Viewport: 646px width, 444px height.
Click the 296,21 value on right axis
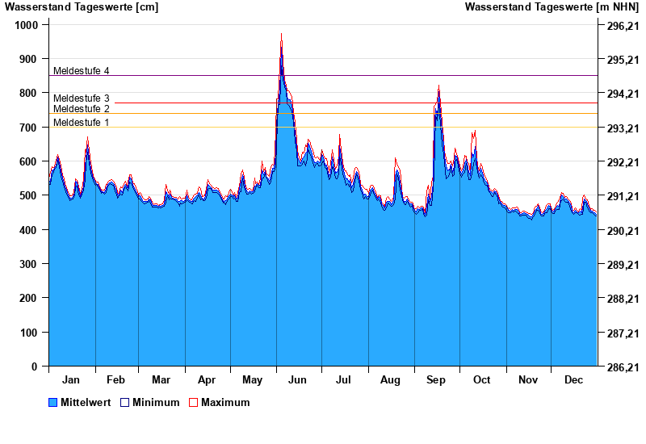point(623,26)
